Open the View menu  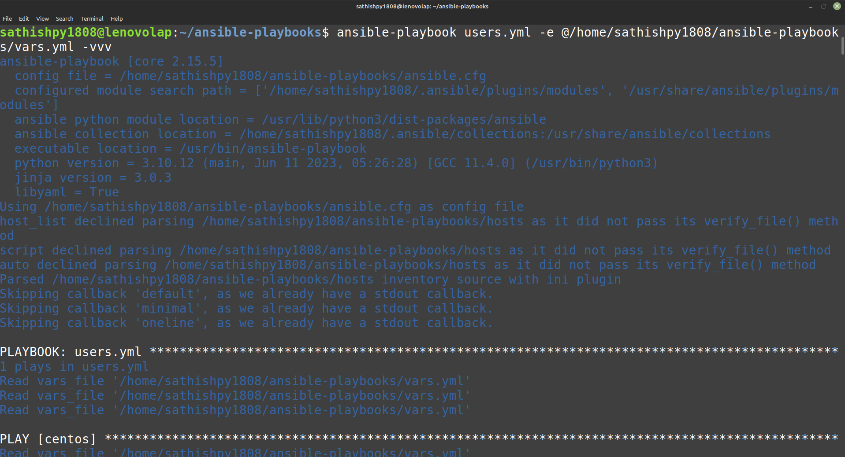click(x=42, y=18)
